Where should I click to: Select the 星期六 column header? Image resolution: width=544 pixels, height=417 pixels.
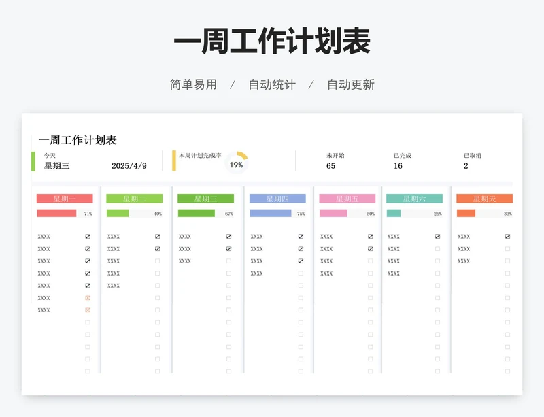(415, 199)
